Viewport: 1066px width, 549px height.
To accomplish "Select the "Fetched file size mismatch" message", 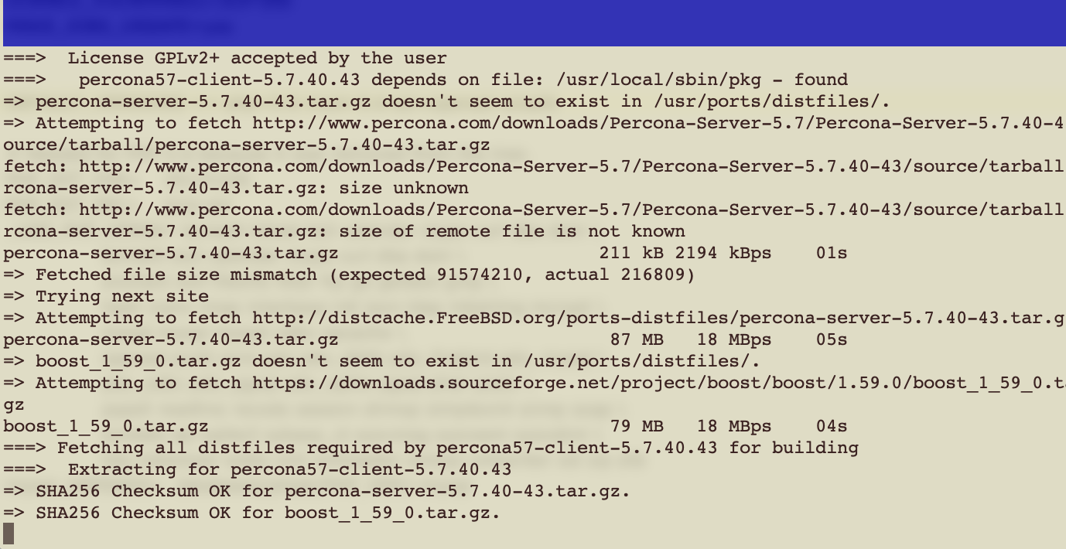I will tap(365, 274).
